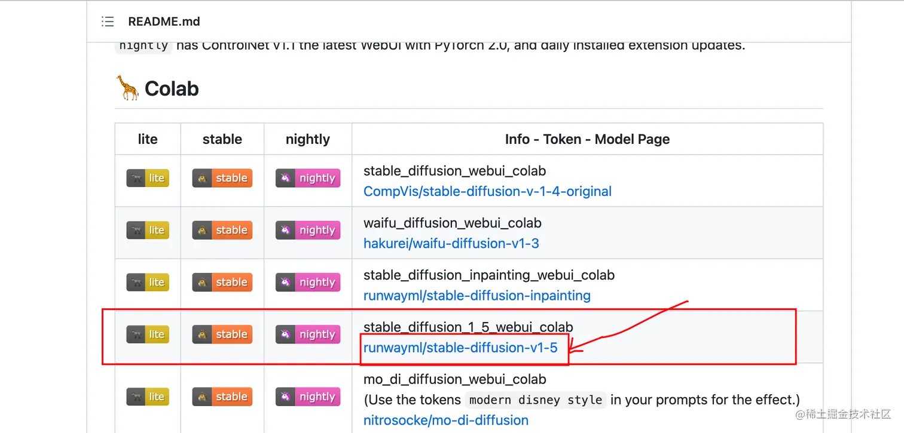Open nightly badge for stable_diffusion_1_5 colab
Screen dimensions: 904x433
tap(308, 334)
